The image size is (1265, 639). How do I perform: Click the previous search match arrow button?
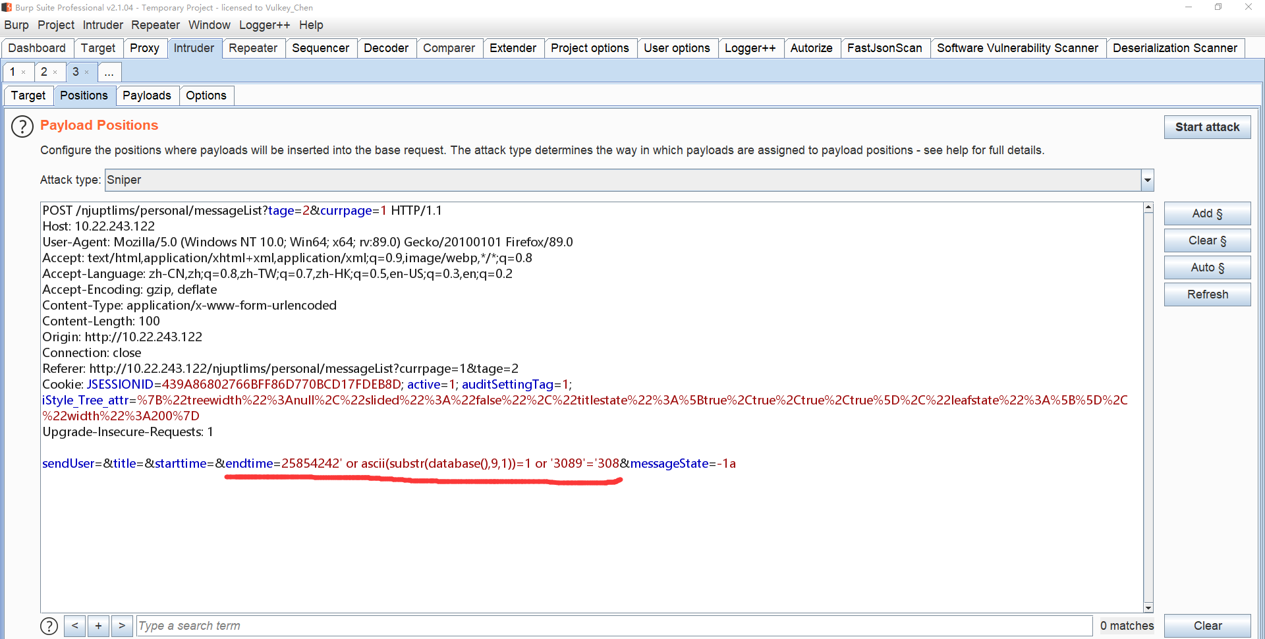74,626
